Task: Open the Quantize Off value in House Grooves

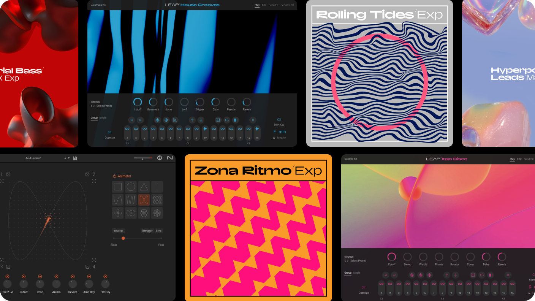Action: coord(109,132)
